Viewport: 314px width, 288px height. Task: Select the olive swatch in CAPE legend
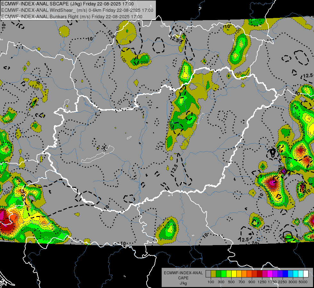pyautogui.click(x=214, y=274)
